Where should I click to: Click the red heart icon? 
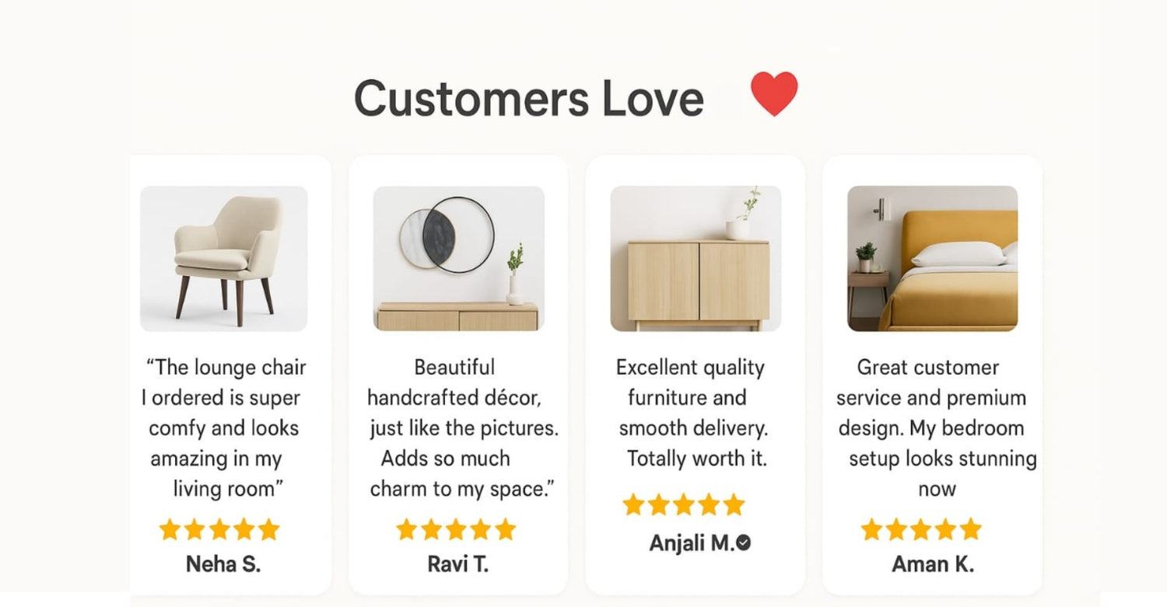point(774,94)
